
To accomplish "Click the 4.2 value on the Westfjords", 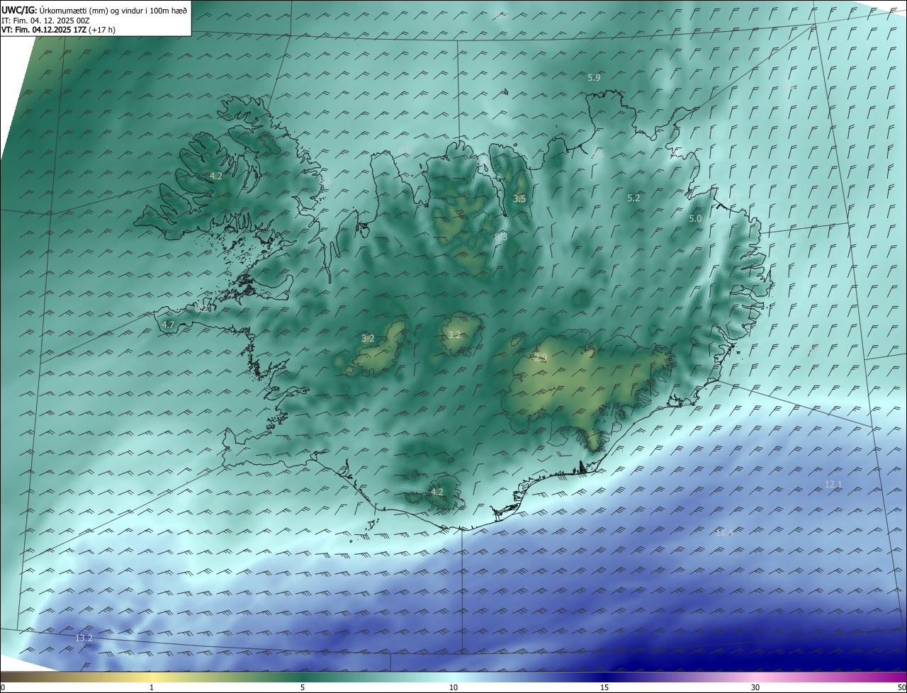I will pos(216,176).
